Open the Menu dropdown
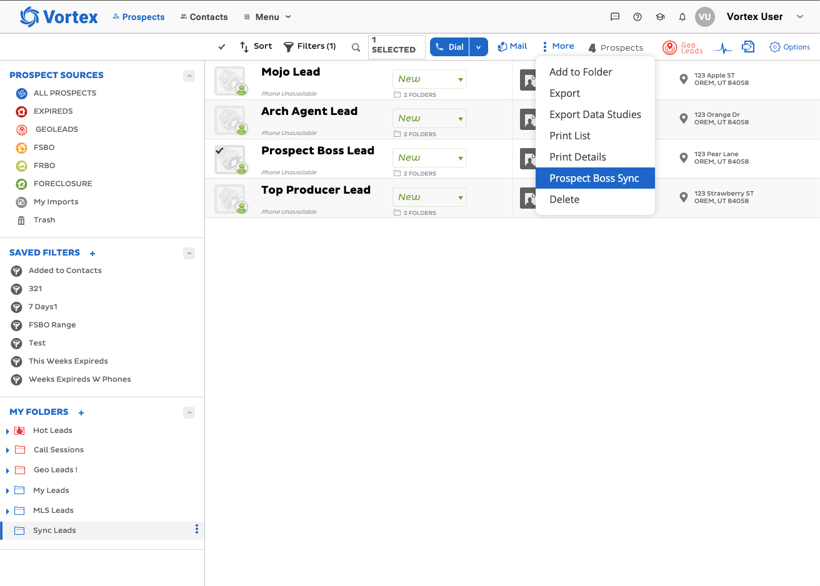This screenshot has height=586, width=820. pos(267,17)
